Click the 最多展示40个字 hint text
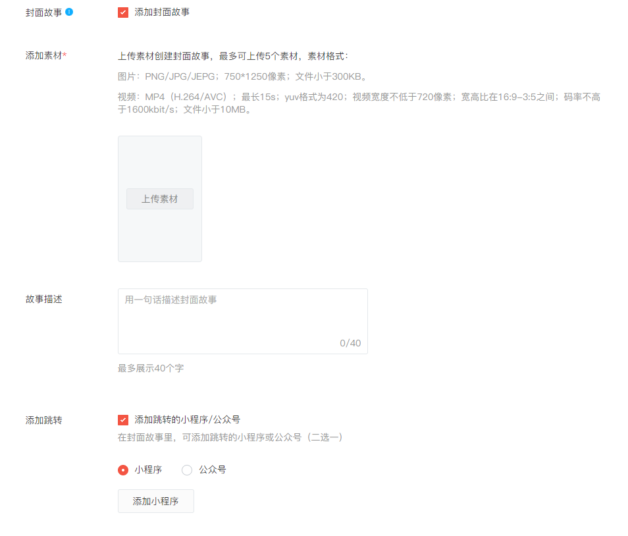628x536 pixels. tap(151, 368)
